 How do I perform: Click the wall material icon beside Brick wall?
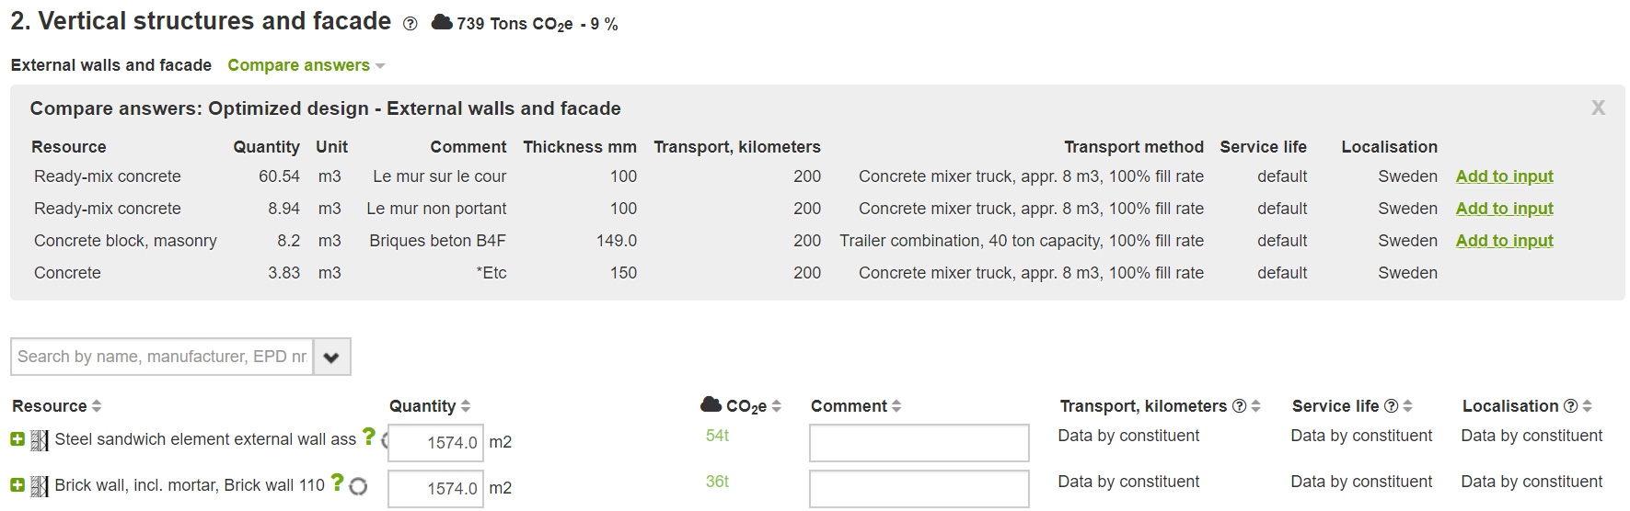point(40,486)
